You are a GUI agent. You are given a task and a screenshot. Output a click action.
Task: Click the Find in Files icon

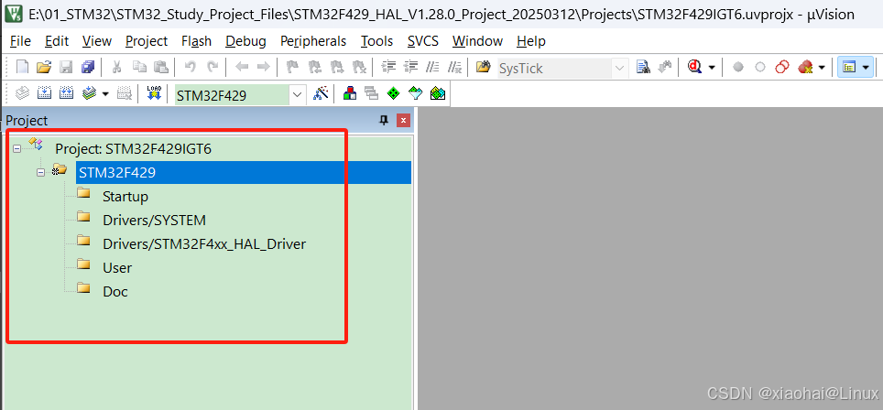(483, 68)
